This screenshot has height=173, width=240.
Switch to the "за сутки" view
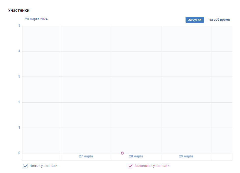(x=194, y=20)
